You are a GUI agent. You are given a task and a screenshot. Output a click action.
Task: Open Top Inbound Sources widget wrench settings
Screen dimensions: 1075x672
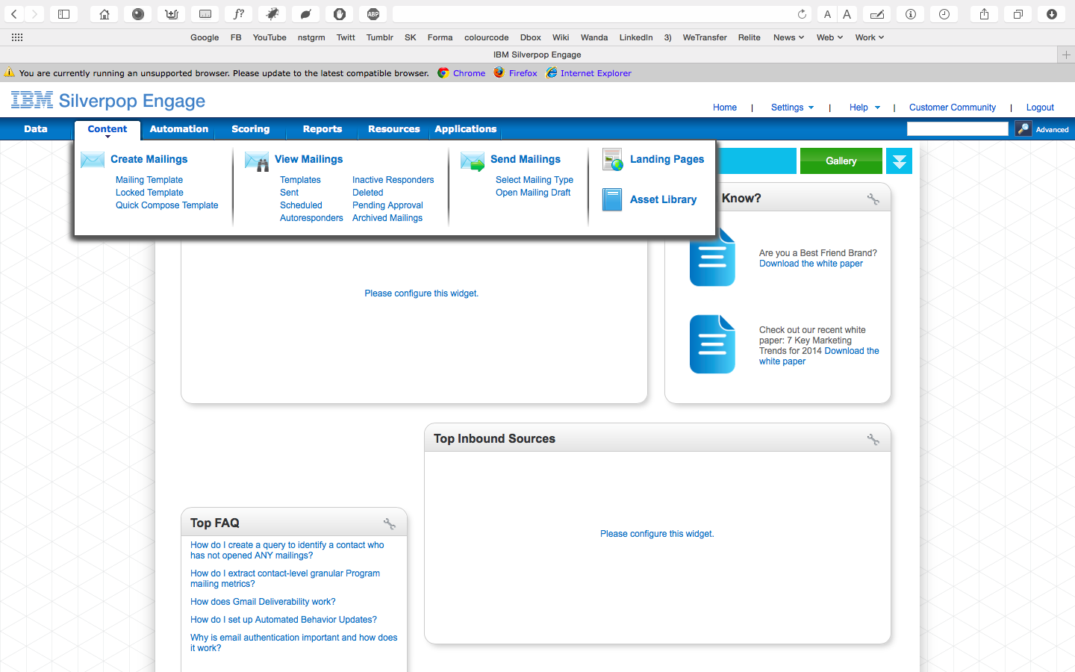click(x=873, y=440)
